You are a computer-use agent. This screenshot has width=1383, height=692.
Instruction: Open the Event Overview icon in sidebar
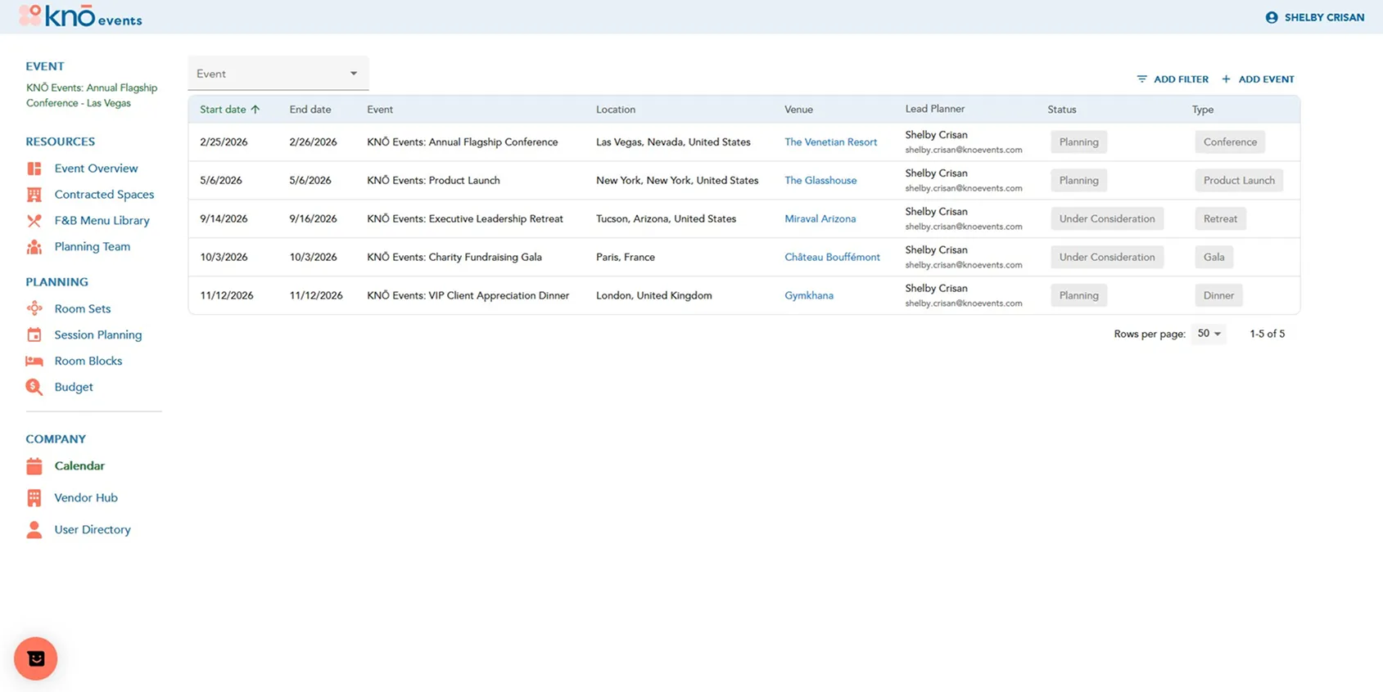pyautogui.click(x=34, y=169)
